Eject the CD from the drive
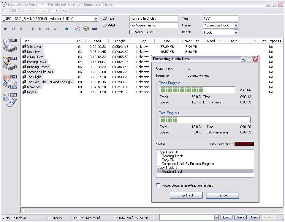 point(67,29)
